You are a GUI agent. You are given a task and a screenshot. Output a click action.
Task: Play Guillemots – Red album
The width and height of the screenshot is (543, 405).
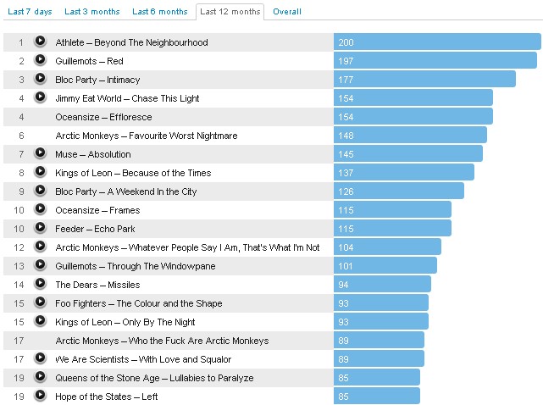(40, 59)
